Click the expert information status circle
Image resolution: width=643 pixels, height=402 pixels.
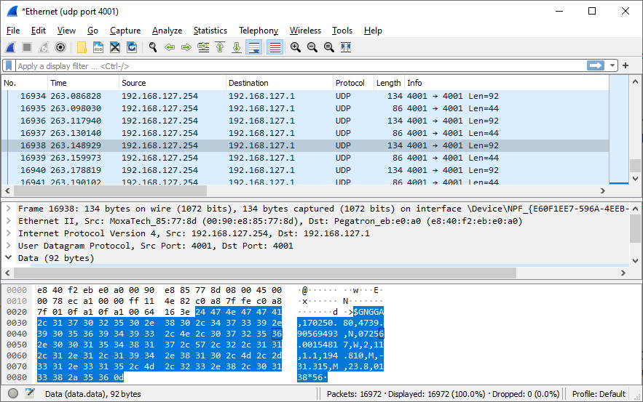(x=11, y=393)
